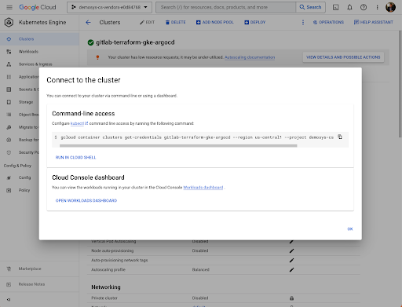Click Add Node Pool
Image resolution: width=402 pixels, height=307 pixels.
[215, 22]
